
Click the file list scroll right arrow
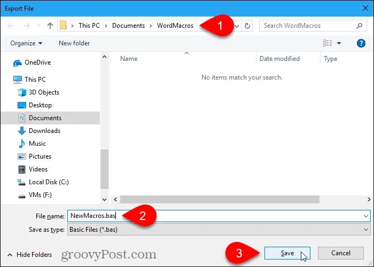pyautogui.click(x=369, y=199)
